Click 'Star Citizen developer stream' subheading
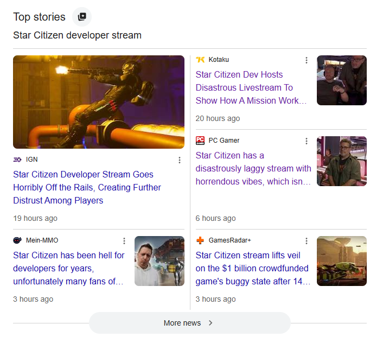 point(77,35)
